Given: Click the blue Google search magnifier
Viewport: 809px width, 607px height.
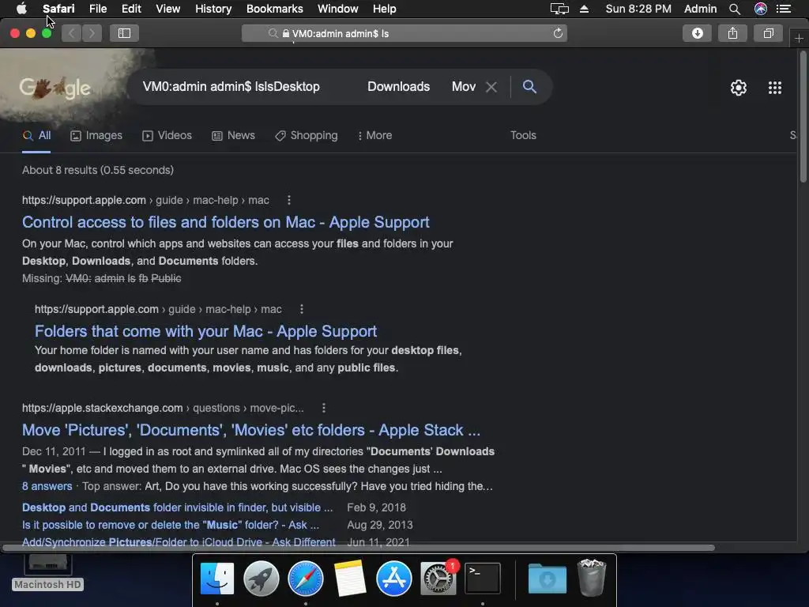Looking at the screenshot, I should point(529,87).
